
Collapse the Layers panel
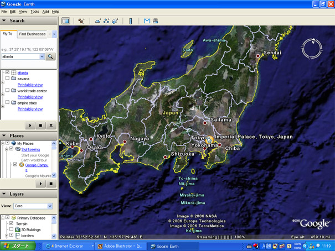[4, 194]
